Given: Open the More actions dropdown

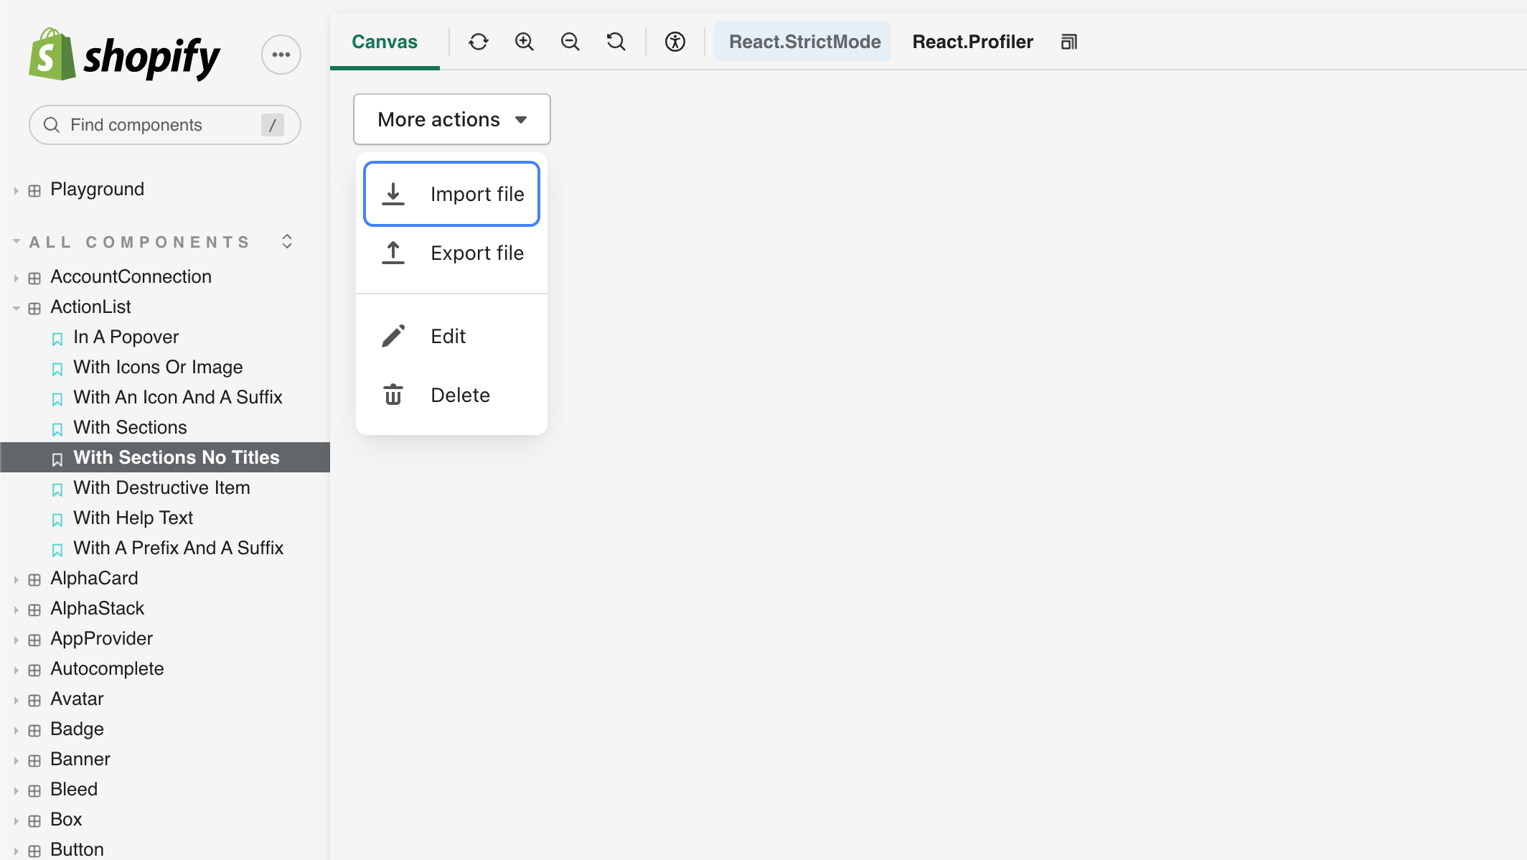Looking at the screenshot, I should [452, 119].
